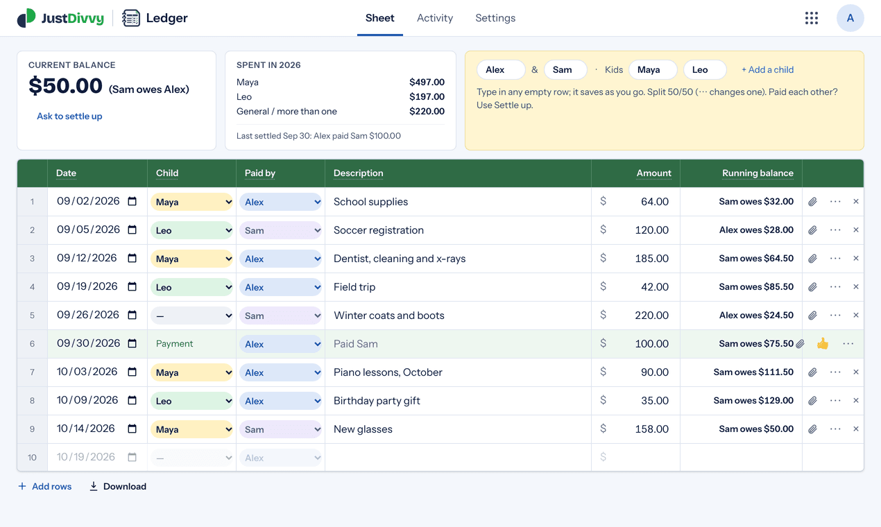Attach receipt to New glasses row
Screen dimensions: 881x527
click(812, 429)
